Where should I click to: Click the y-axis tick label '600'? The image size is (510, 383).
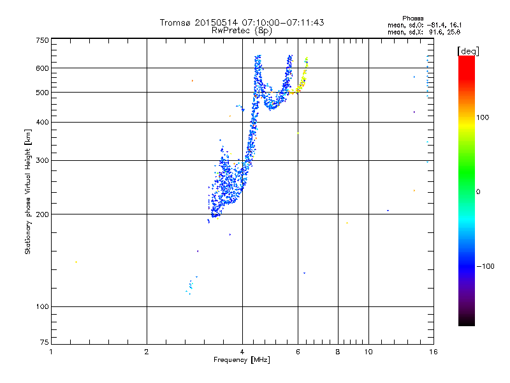point(42,68)
